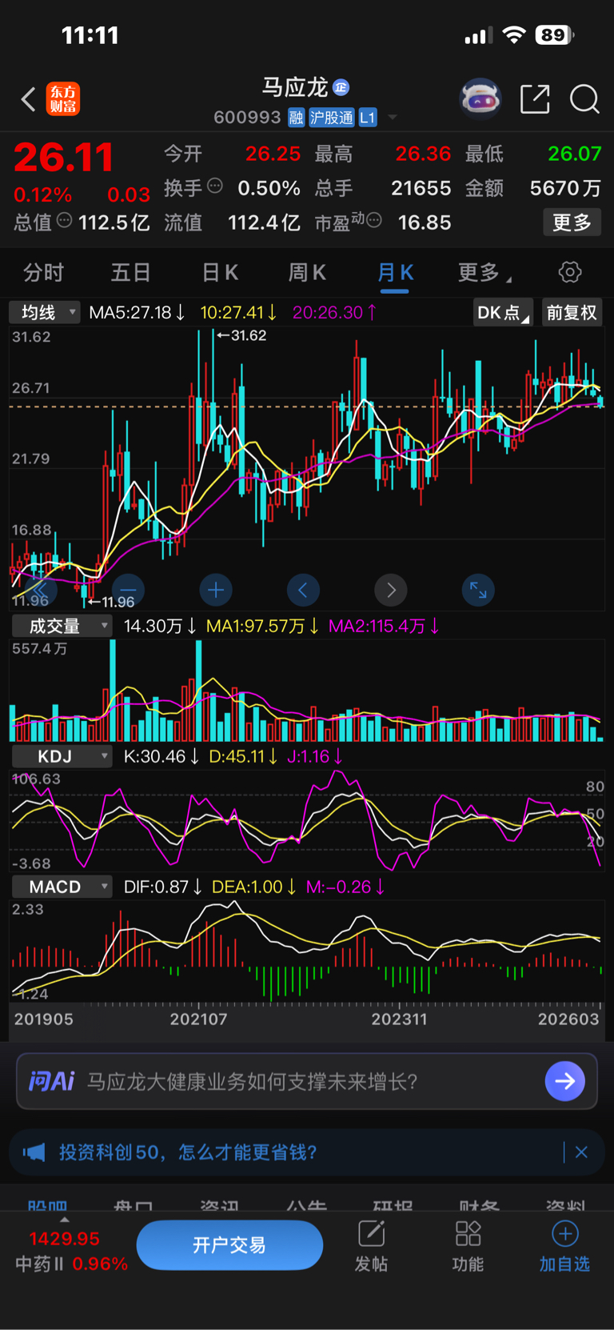Tap the 沪股通 badge
Viewport: 614px width, 1330px height.
(x=331, y=118)
